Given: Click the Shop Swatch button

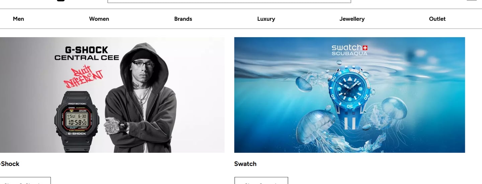Looking at the screenshot, I should [x=261, y=181].
